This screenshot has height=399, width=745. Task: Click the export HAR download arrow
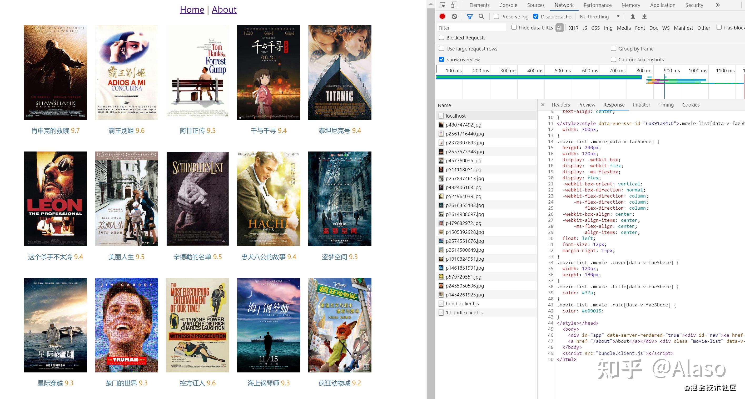pos(644,17)
